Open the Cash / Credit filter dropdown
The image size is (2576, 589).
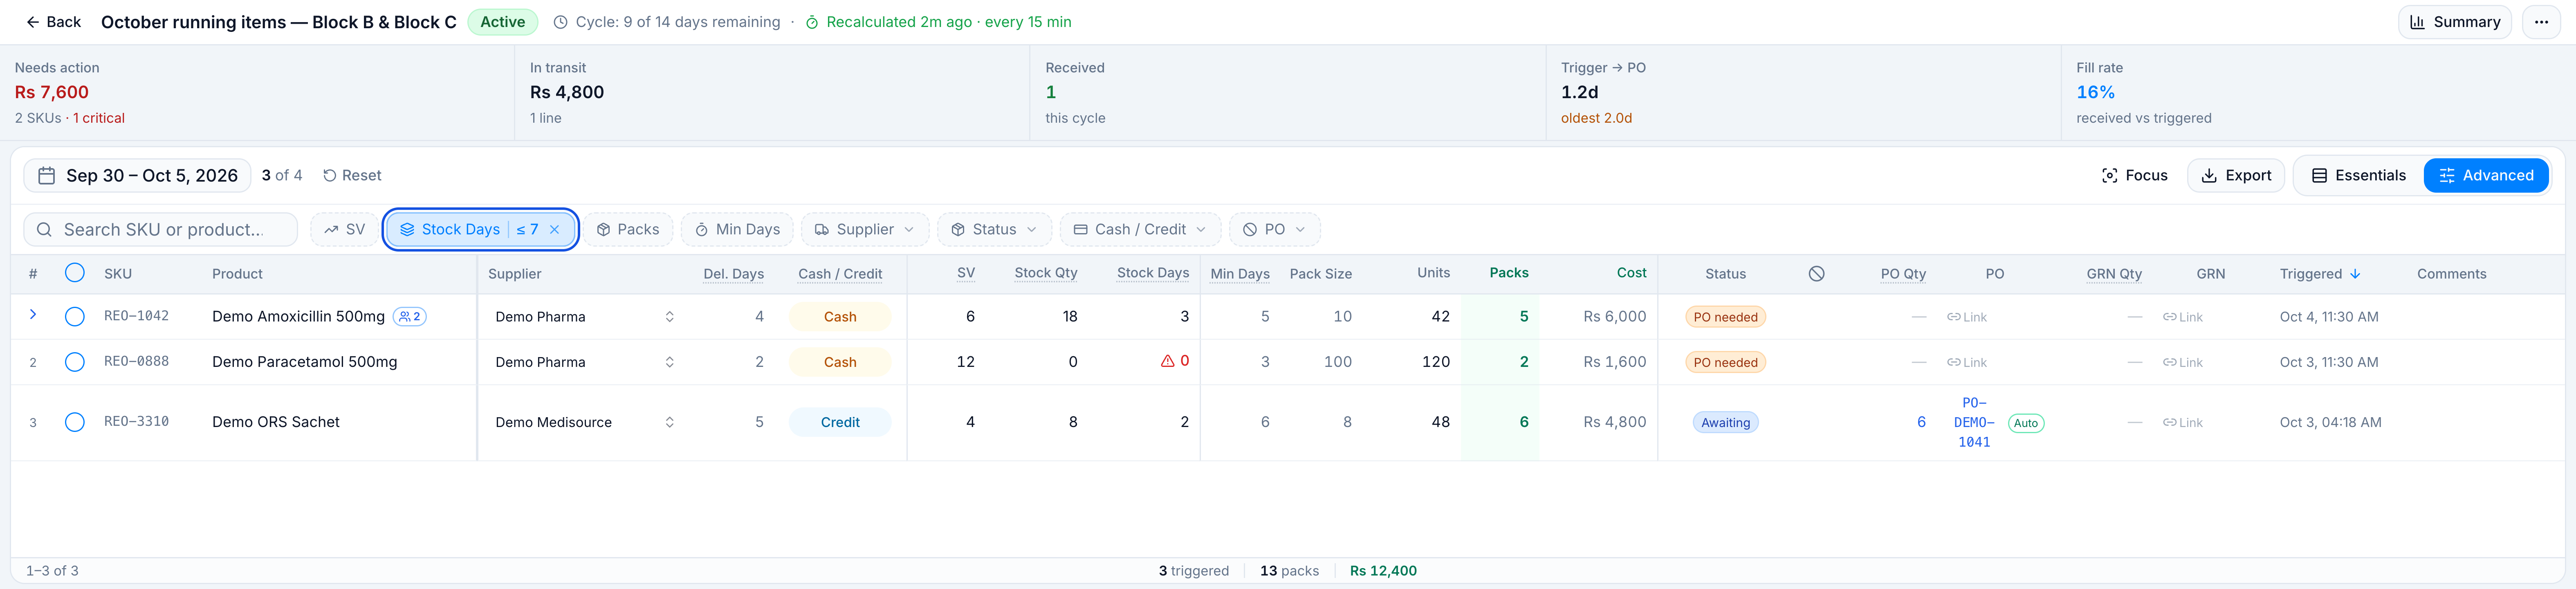(x=1140, y=230)
